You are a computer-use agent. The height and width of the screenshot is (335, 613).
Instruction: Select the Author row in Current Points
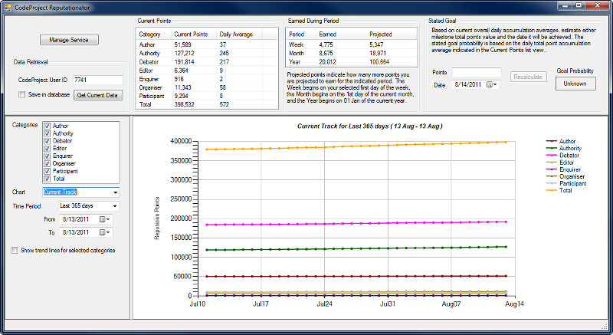tap(207, 44)
